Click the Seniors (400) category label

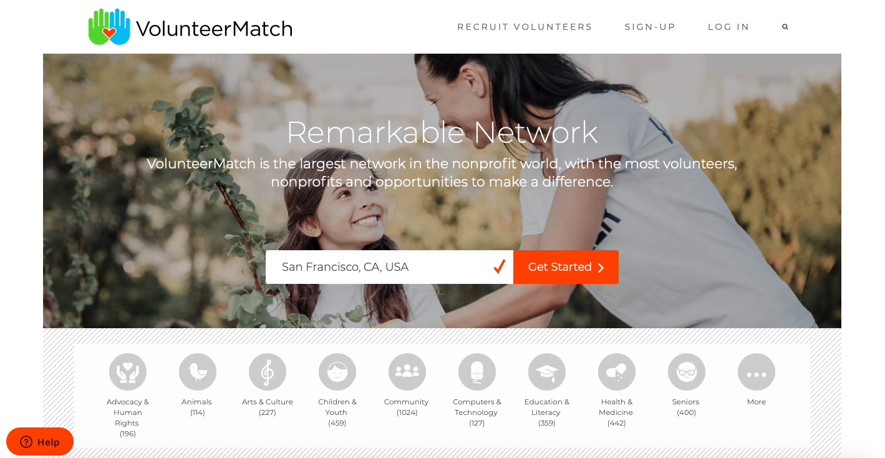click(x=686, y=407)
